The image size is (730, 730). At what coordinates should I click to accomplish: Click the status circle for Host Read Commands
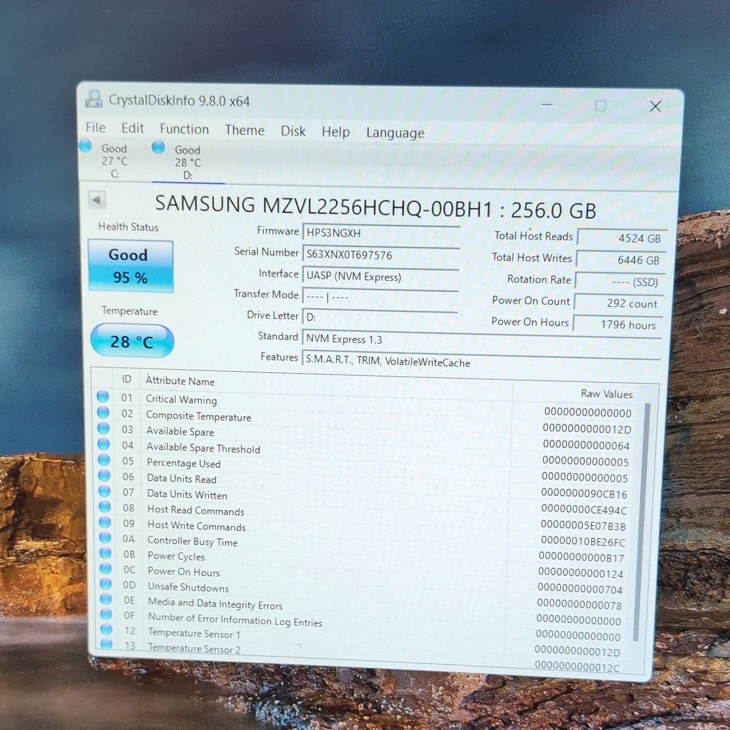coord(105,507)
